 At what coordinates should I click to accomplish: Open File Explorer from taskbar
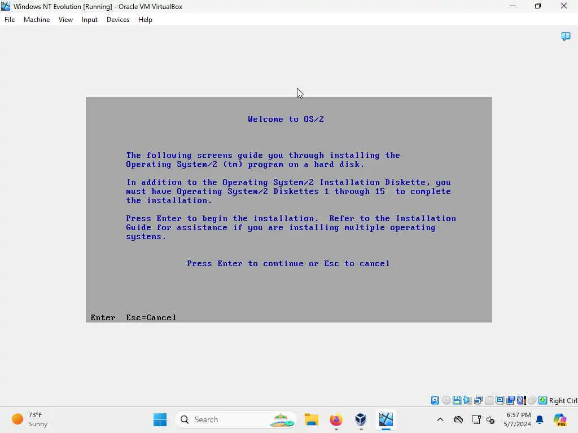click(312, 419)
